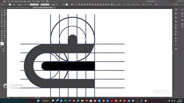Click horizontal align center button

tap(82, 4)
